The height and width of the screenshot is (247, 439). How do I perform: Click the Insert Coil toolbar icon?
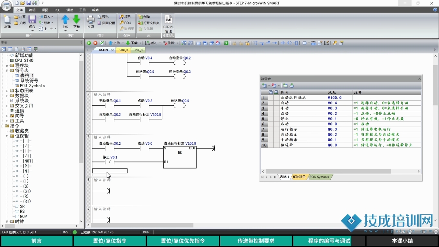coord(290,43)
